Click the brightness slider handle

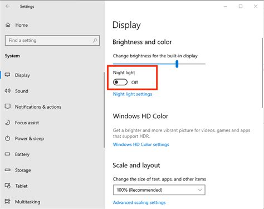(x=177, y=64)
